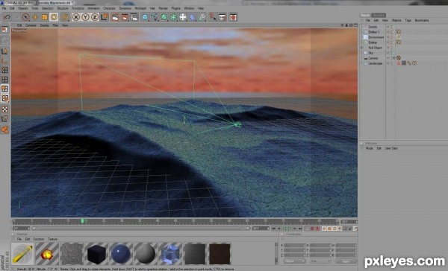Screen dimensions: 448x271
Task: Select the highlighted Rotate tool icon
Action: [x=54, y=17]
